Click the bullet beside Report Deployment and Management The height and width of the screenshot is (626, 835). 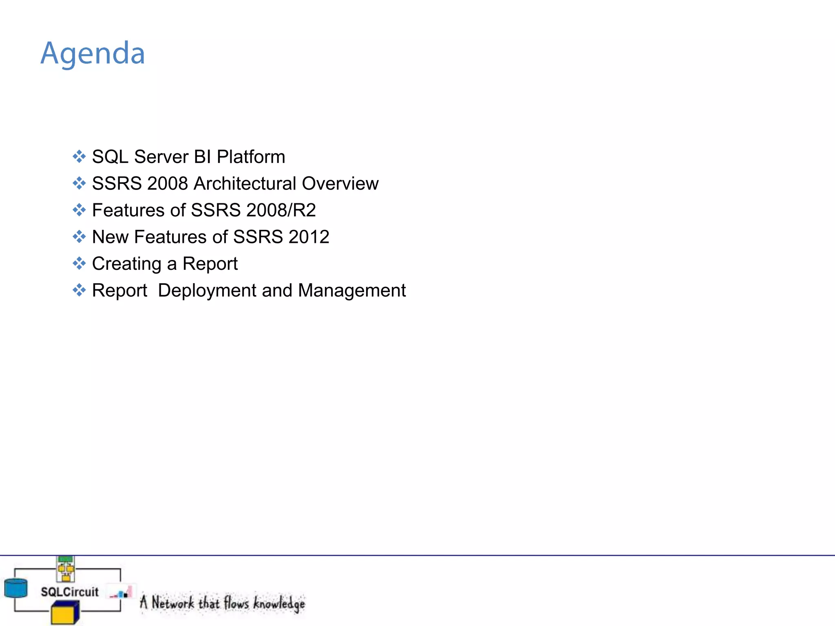click(79, 291)
